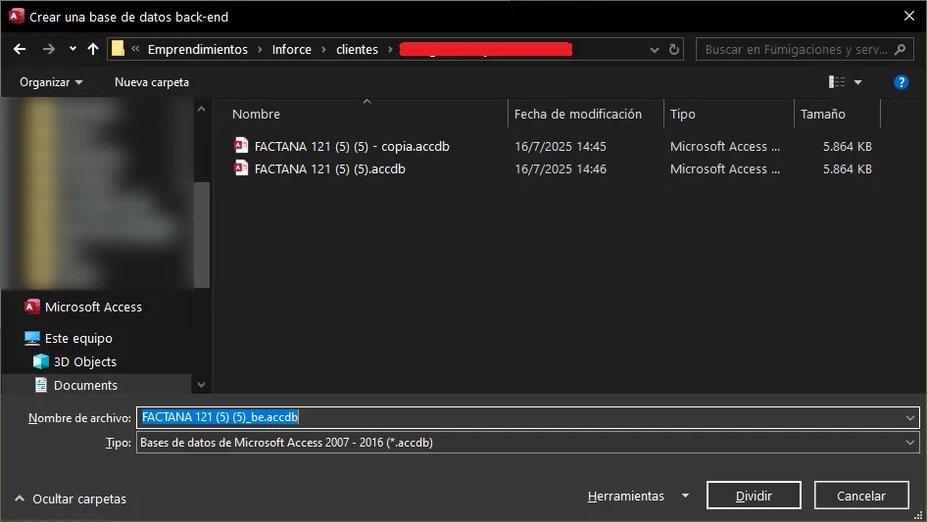This screenshot has height=522, width=927.
Task: Expand the address bar path dropdown
Action: [653, 49]
